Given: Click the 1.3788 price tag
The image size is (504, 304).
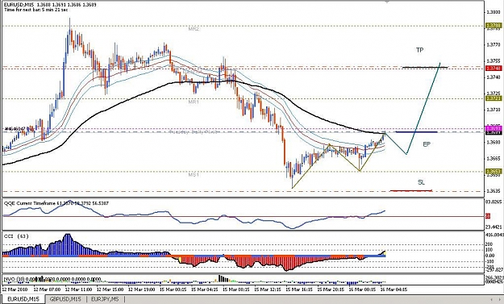Looking at the screenshot, I should [x=494, y=25].
